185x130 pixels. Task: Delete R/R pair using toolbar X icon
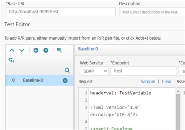(46, 50)
